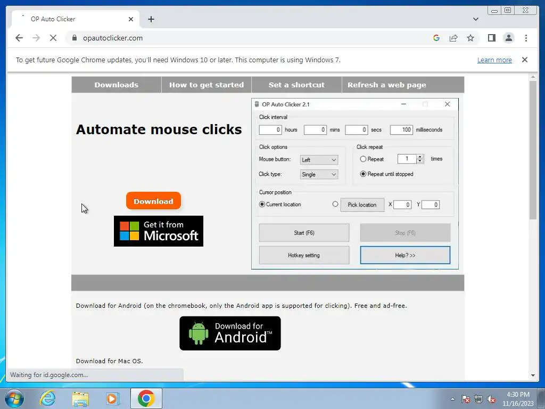Click the hours interval field
Screen dimensions: 545x409
[270, 130]
